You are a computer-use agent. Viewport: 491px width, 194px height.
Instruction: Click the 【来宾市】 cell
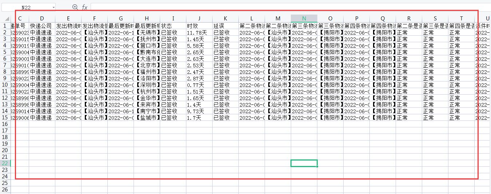coord(147,104)
